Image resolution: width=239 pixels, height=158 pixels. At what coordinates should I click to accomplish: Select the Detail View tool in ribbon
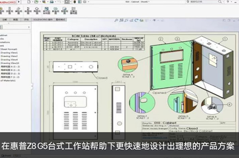point(37,11)
